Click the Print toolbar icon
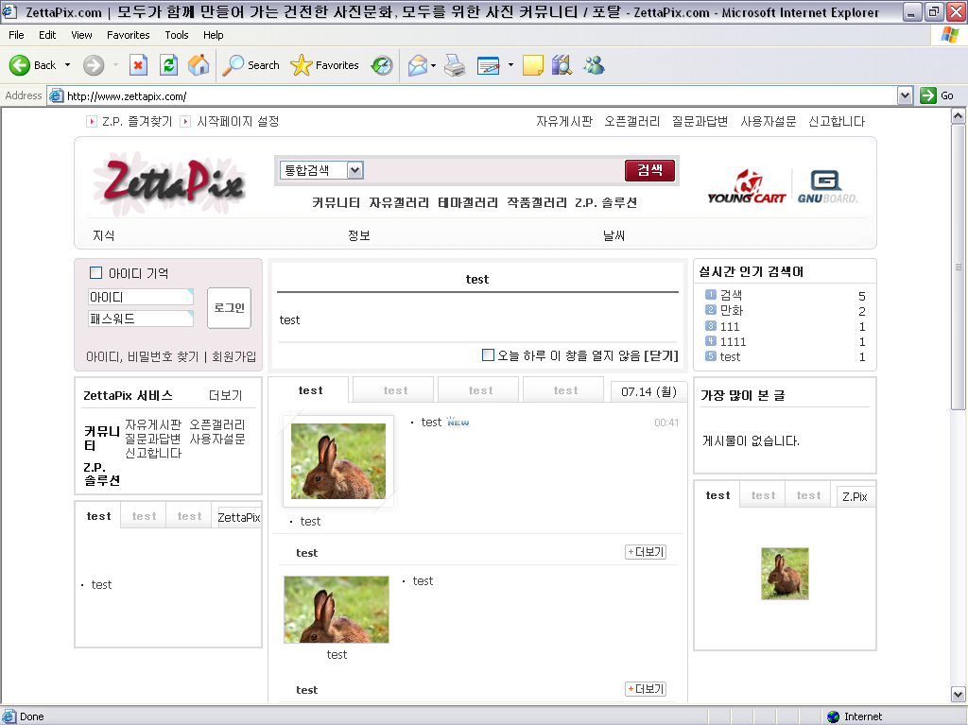968x725 pixels. (455, 65)
